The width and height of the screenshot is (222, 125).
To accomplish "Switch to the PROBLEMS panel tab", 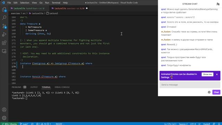I will tap(16, 87).
